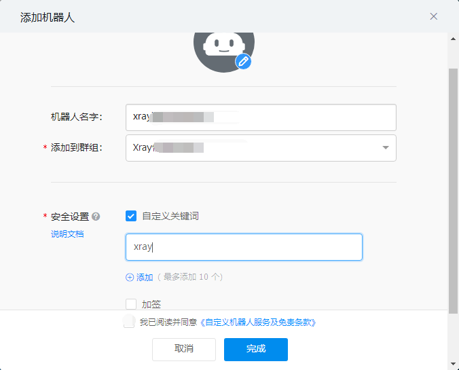
Task: Open the 添加到群组 dropdown
Action: click(261, 147)
